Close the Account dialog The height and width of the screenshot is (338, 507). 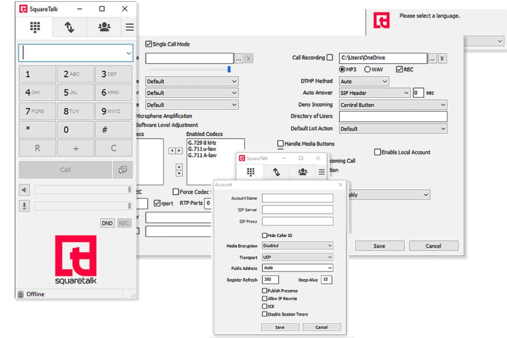(340, 185)
